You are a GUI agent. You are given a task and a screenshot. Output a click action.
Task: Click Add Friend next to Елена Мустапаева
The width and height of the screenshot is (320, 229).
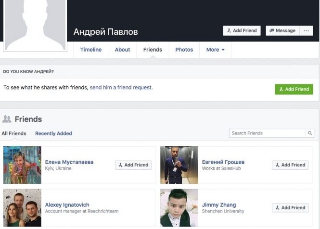coord(133,165)
